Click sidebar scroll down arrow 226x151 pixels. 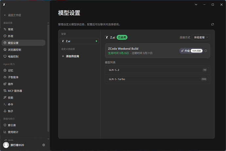48,139
